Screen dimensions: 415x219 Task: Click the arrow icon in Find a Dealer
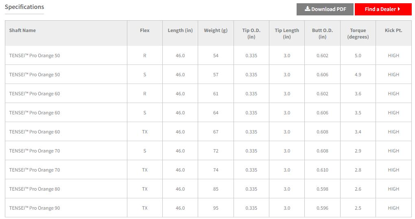coord(399,9)
